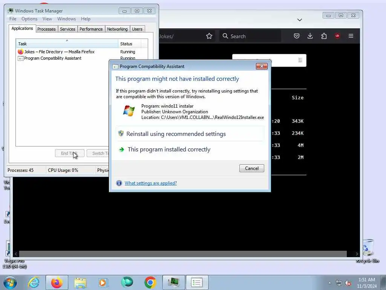Viewport: 386px width, 290px height.
Task: Open the green swirl taskbar application
Action: point(127,282)
